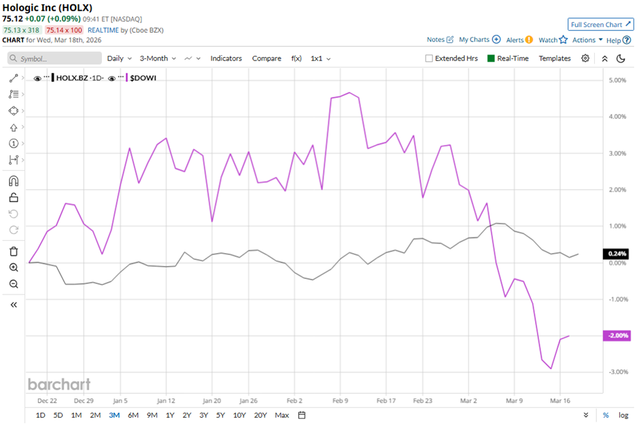
Task: Select the 6M range tab
Action: pyautogui.click(x=133, y=415)
